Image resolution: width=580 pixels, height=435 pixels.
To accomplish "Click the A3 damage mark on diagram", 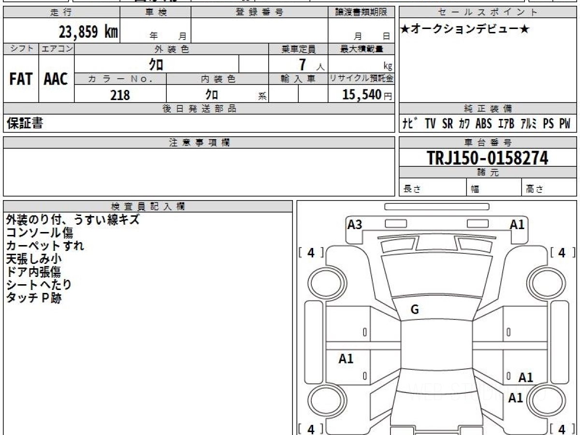I will [x=355, y=224].
